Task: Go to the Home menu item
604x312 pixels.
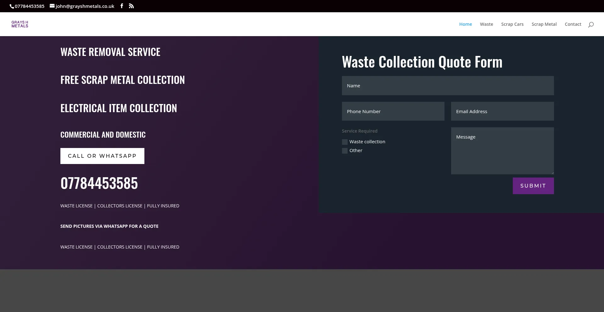Action: tap(466, 24)
